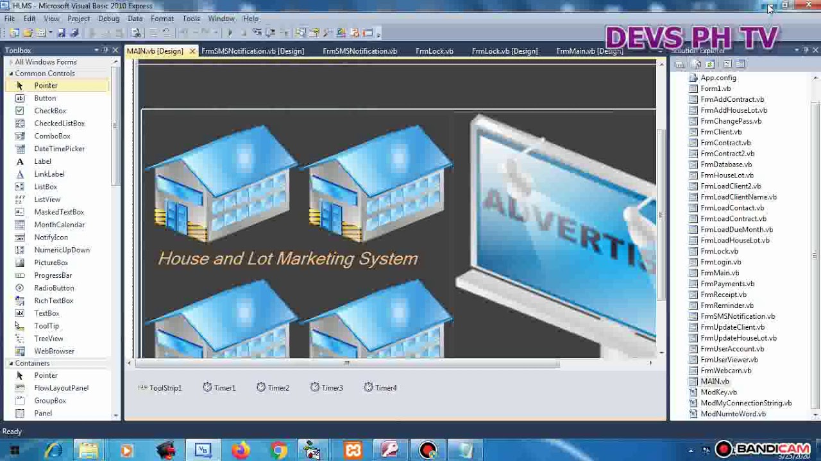Viewport: 821px width, 461px height.
Task: Pick the ComboBox toolbox item
Action: tap(52, 136)
